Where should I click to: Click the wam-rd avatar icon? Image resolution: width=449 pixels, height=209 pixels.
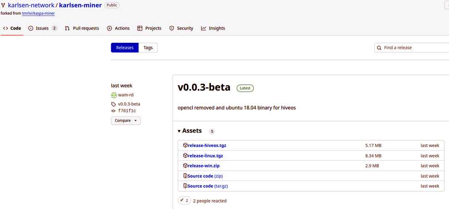pyautogui.click(x=114, y=95)
